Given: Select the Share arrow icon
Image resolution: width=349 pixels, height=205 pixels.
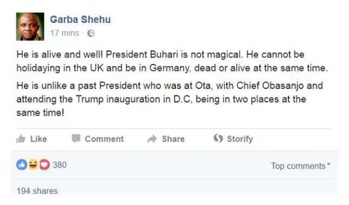Looking at the screenshot, I should click(152, 139).
